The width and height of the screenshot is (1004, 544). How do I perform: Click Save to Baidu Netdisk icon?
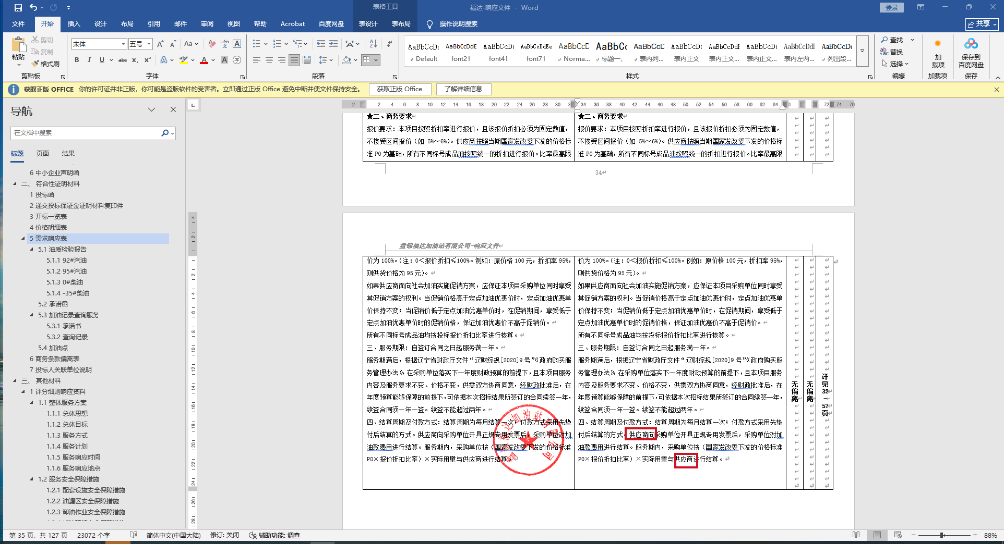click(x=971, y=52)
